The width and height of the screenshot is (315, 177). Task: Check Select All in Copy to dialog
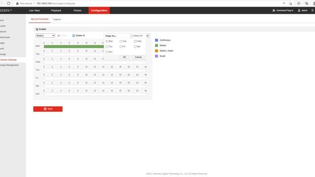click(x=131, y=36)
